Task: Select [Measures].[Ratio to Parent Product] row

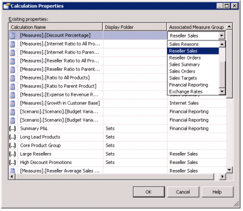Action: click(58, 86)
